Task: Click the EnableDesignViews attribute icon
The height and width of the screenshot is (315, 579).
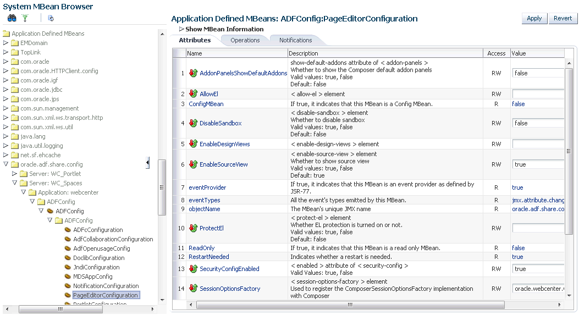Action: [x=193, y=143]
